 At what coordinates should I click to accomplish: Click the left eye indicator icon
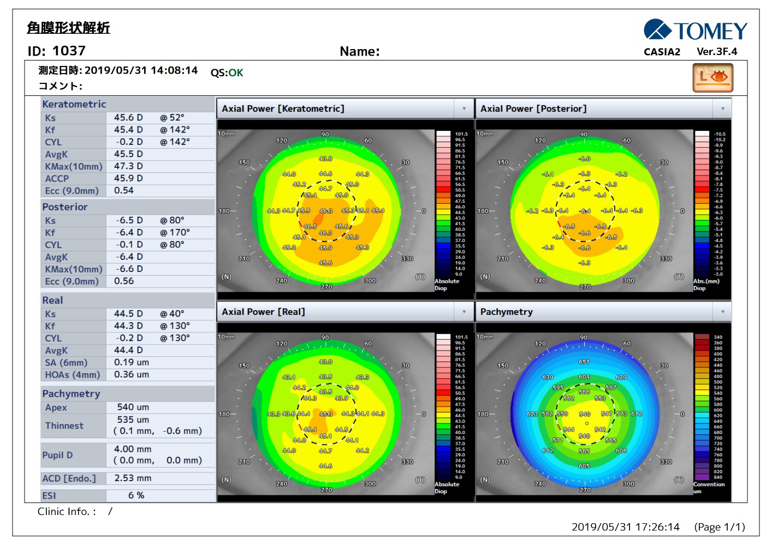[712, 78]
